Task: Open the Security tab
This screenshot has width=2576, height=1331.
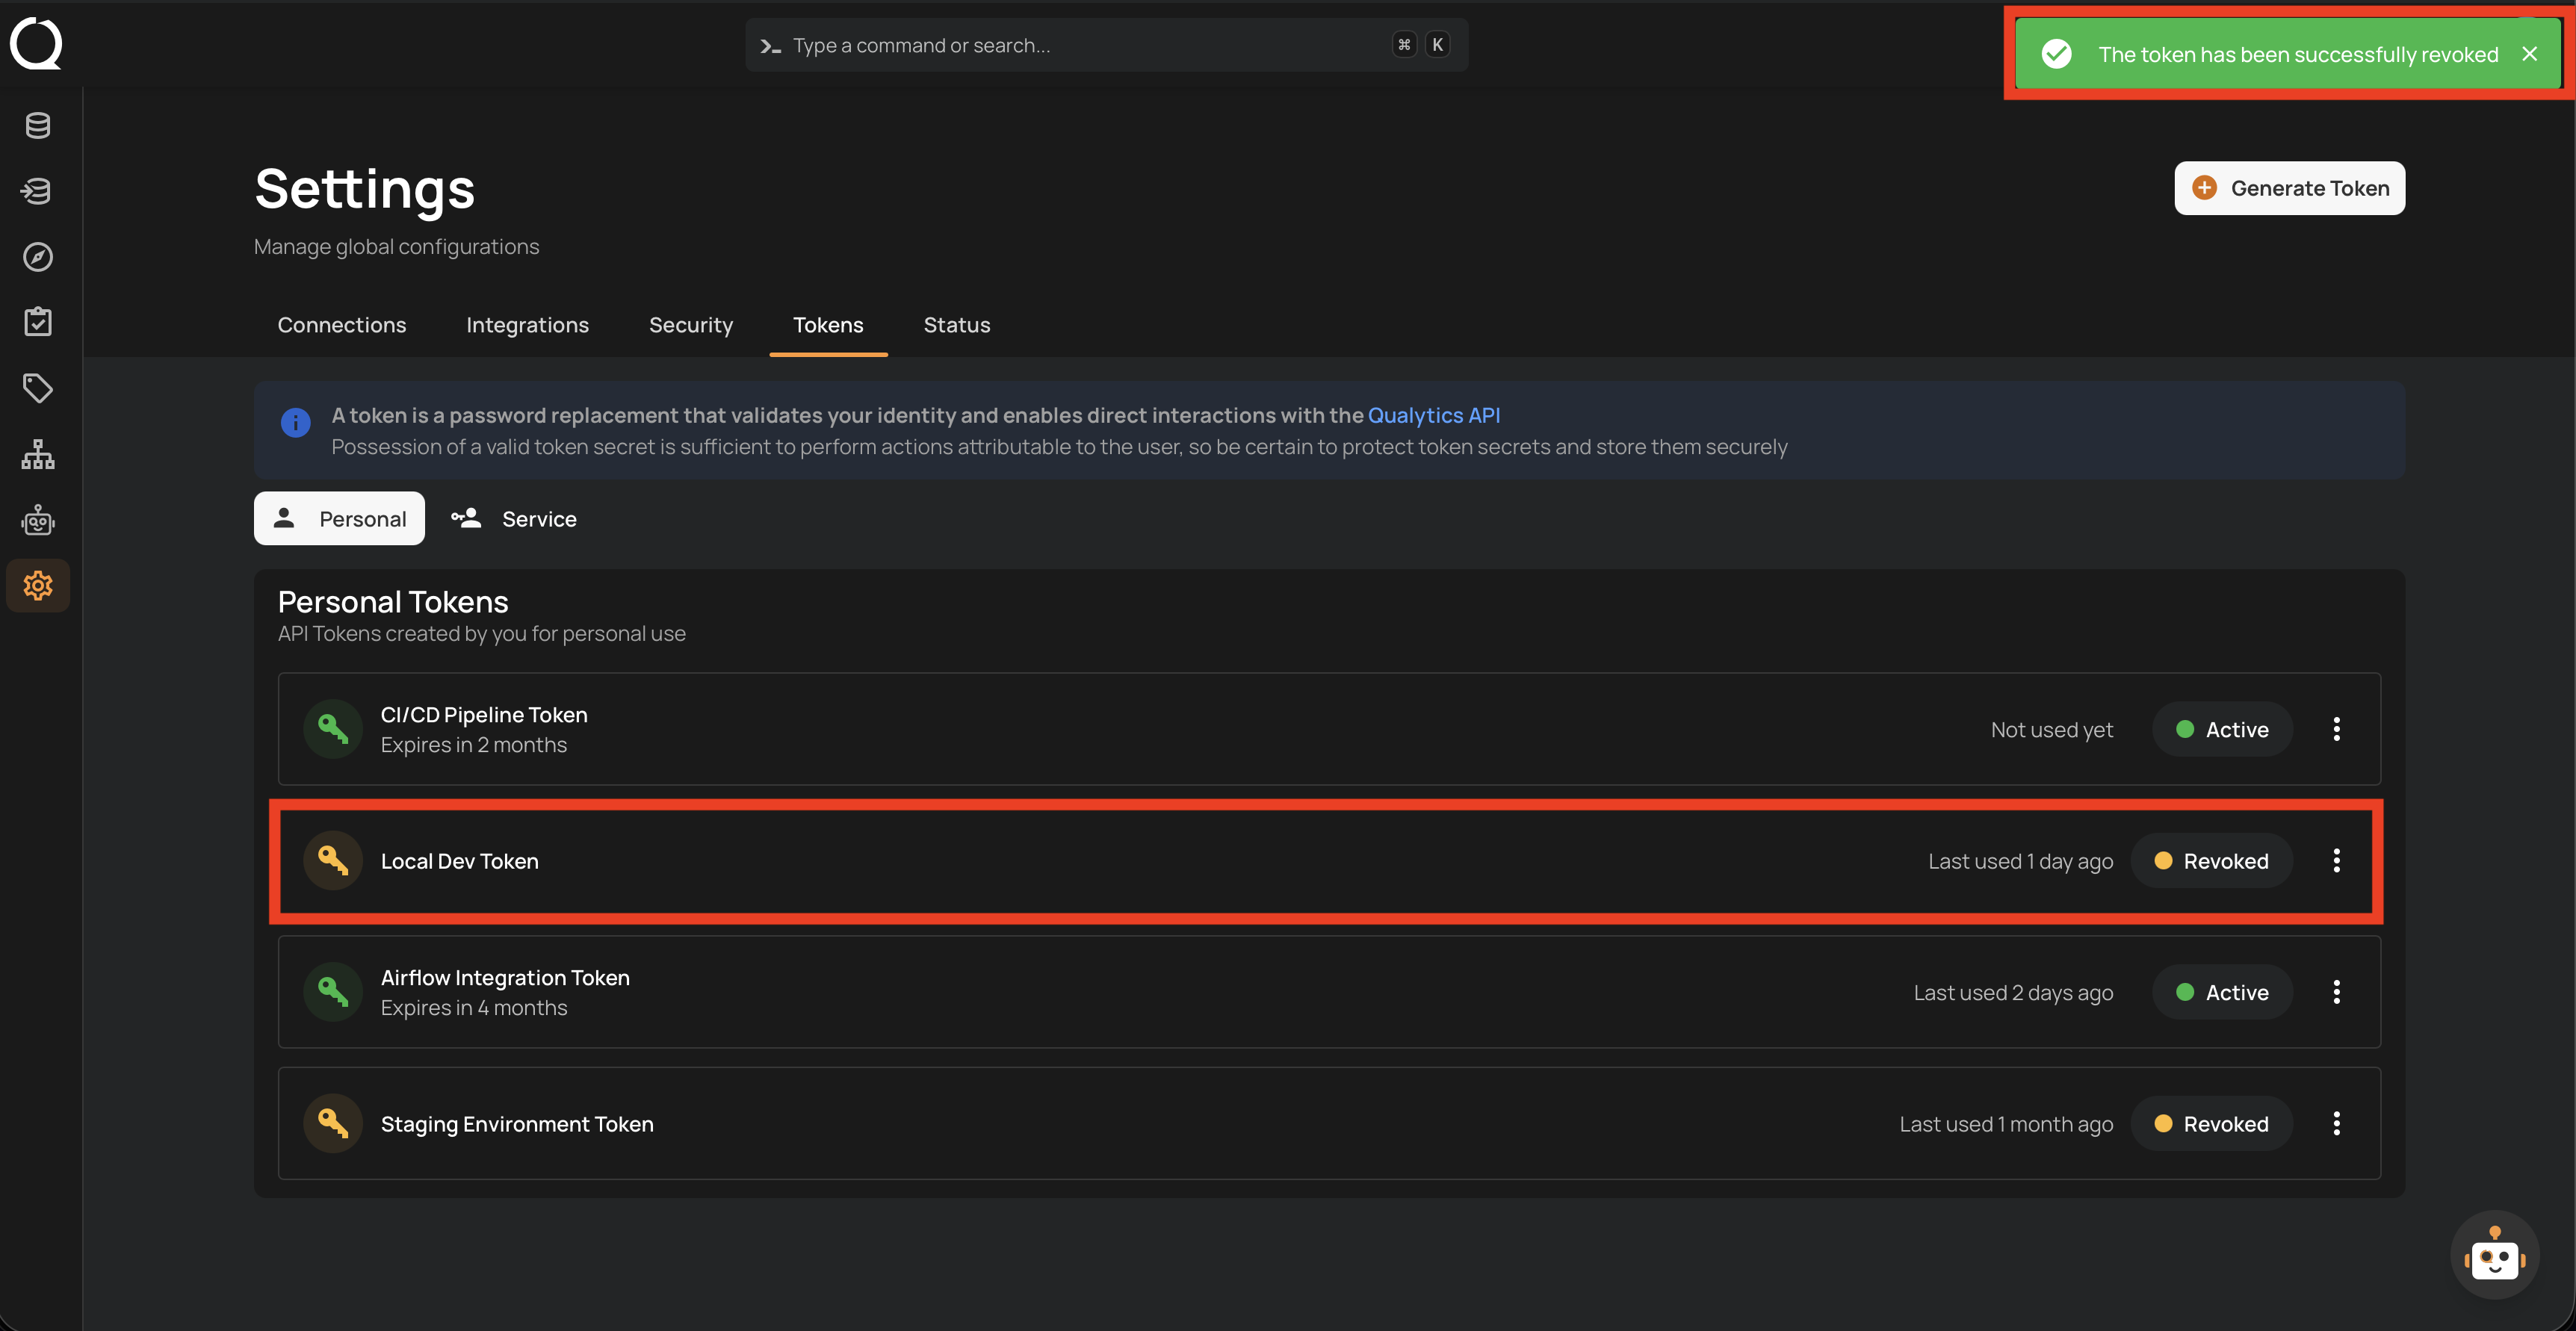Action: pos(690,325)
